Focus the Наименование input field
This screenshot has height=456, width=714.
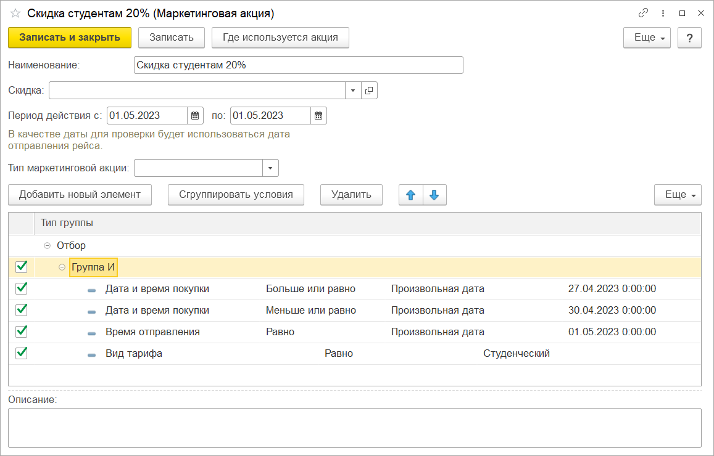click(x=298, y=65)
